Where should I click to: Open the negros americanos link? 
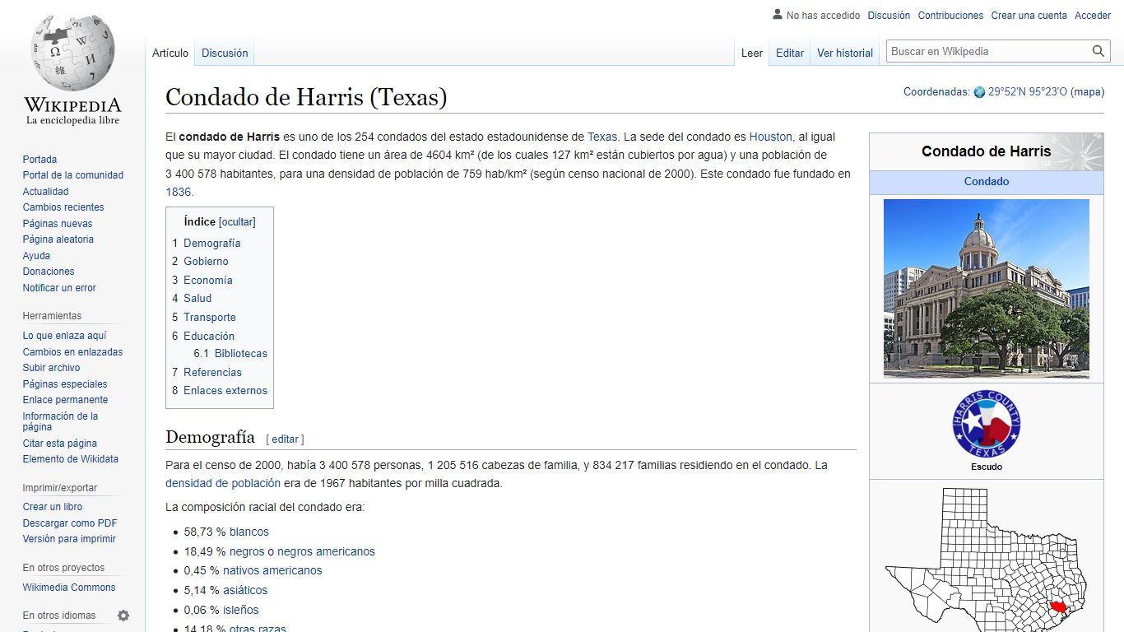(326, 551)
